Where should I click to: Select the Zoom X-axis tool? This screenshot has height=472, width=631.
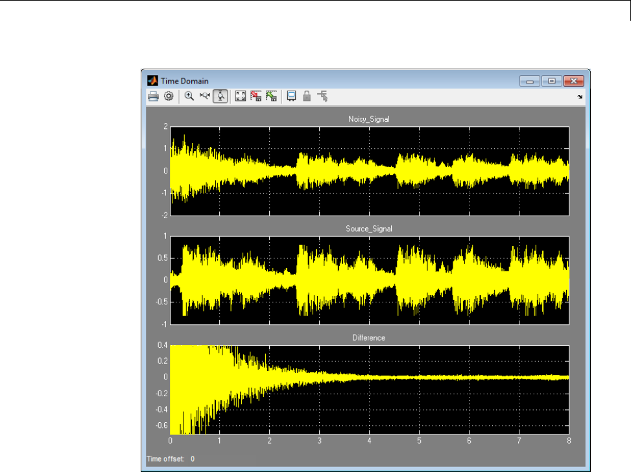pos(204,96)
